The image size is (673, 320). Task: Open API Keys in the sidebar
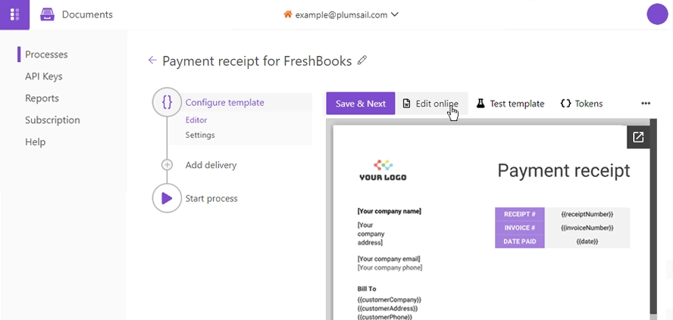[x=44, y=76]
